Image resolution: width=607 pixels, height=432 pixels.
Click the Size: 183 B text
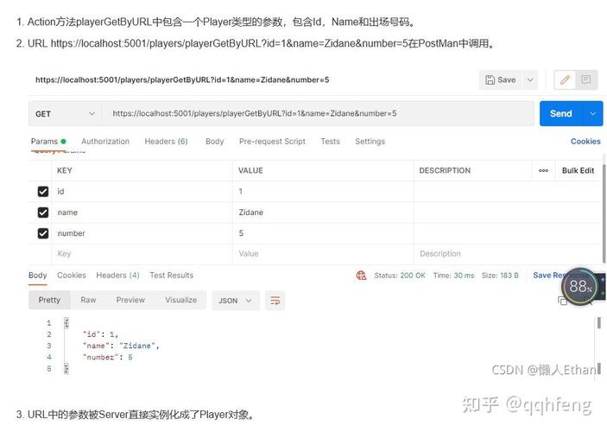click(500, 276)
